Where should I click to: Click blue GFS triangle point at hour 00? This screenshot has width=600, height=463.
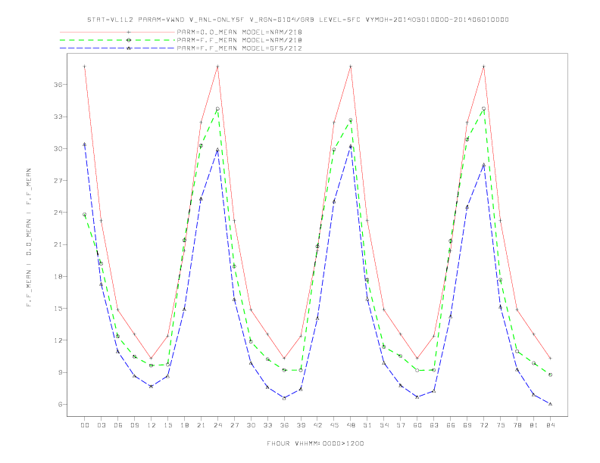(x=85, y=144)
